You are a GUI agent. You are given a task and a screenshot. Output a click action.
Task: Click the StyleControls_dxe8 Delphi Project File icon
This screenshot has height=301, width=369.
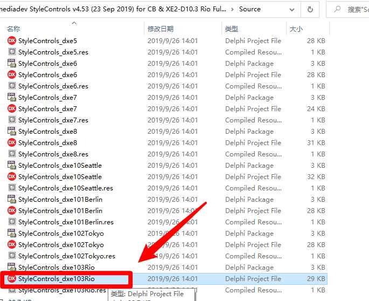(x=12, y=142)
